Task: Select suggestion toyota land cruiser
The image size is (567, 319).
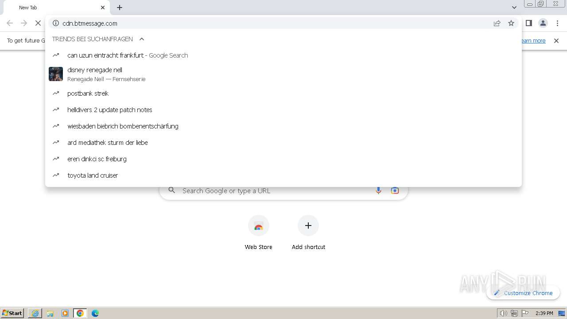Action: pos(283,175)
